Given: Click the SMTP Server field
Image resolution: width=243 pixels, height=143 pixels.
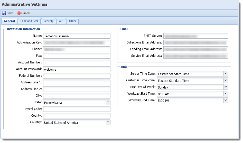Looking at the screenshot, I should [195, 36].
